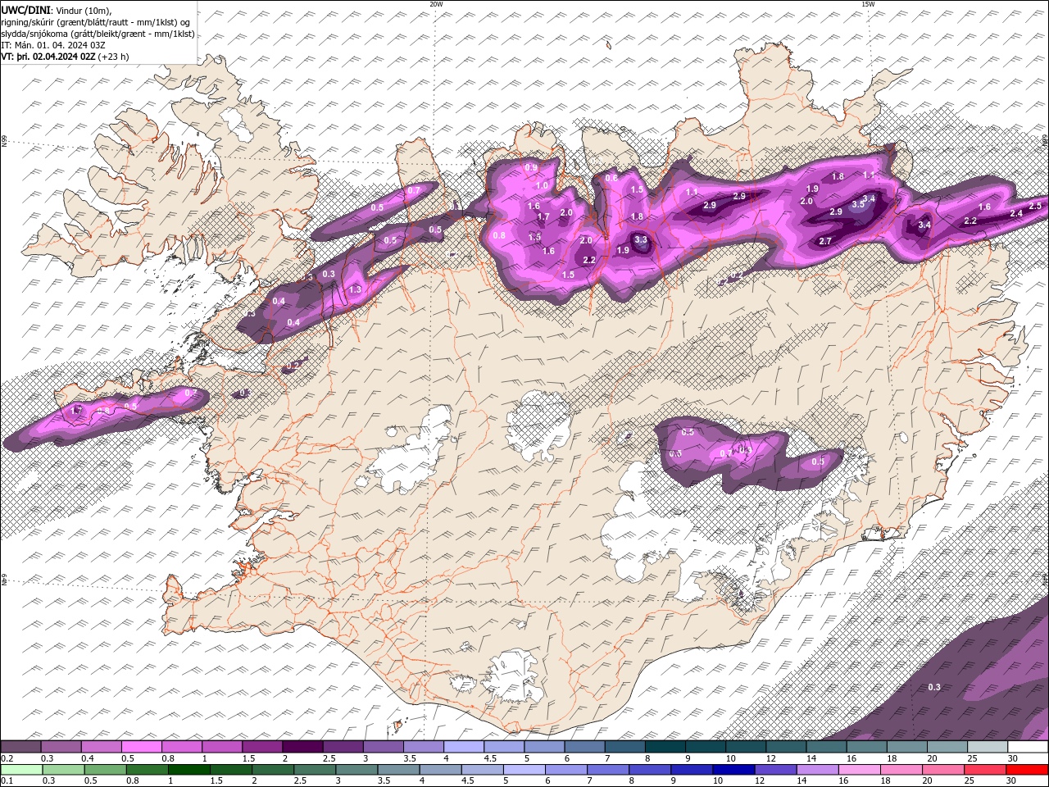Screen dimensions: 1049x787
Task: Click the 2.5 value at the map's east edge
Action: (1035, 206)
